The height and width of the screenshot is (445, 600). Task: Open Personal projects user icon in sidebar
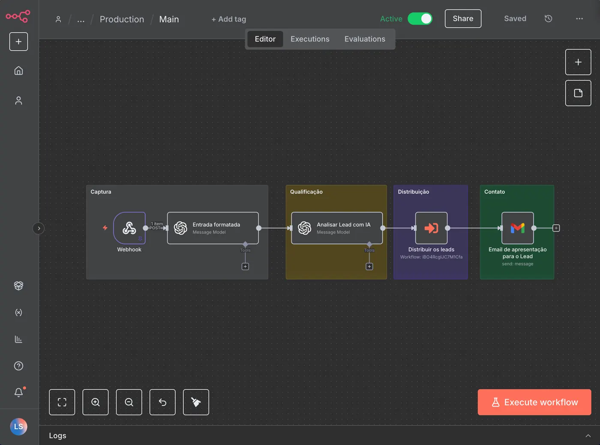(18, 100)
